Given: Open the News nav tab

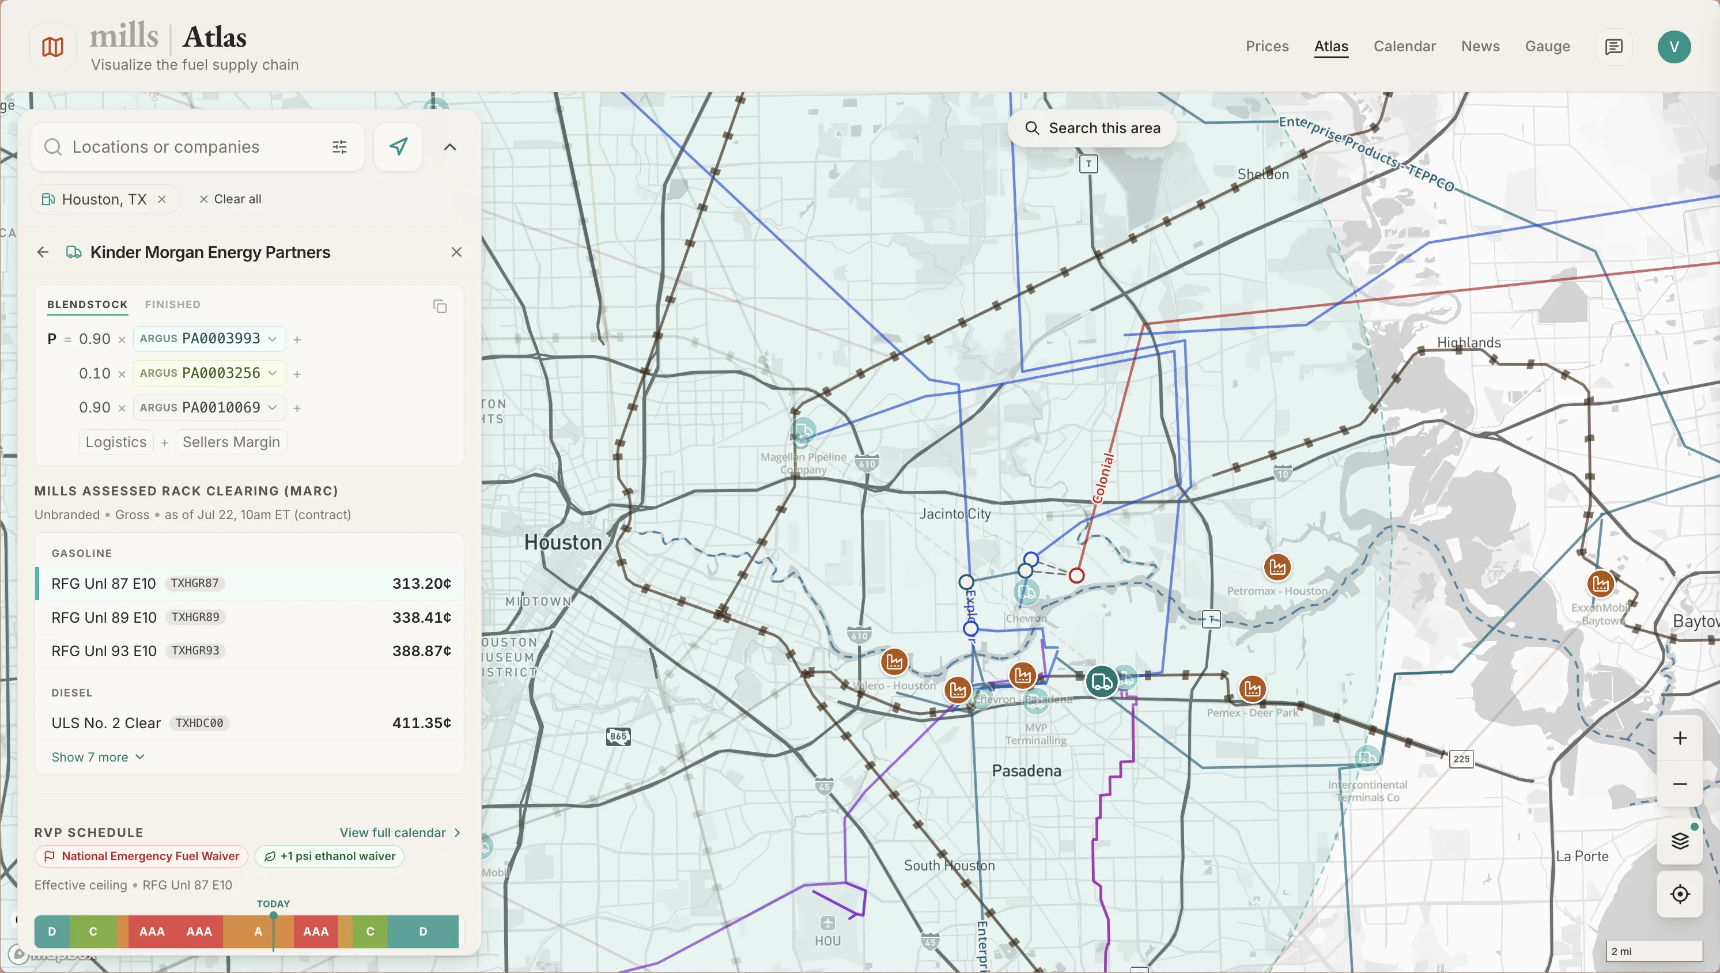Looking at the screenshot, I should [1480, 46].
